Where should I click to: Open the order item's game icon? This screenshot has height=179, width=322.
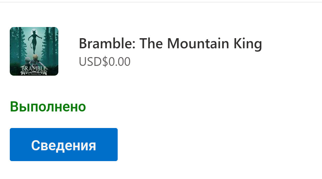pyautogui.click(x=34, y=51)
